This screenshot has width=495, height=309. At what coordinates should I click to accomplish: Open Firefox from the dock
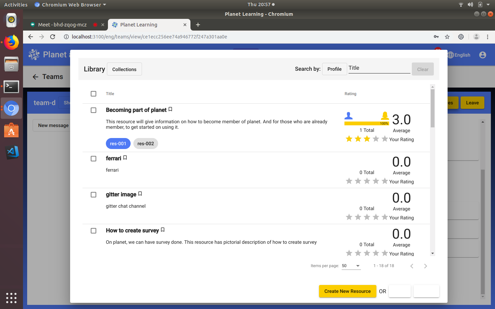(11, 42)
